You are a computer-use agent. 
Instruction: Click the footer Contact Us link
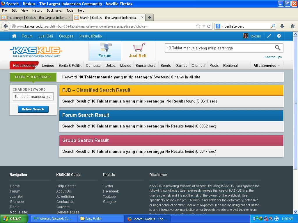click(65, 202)
